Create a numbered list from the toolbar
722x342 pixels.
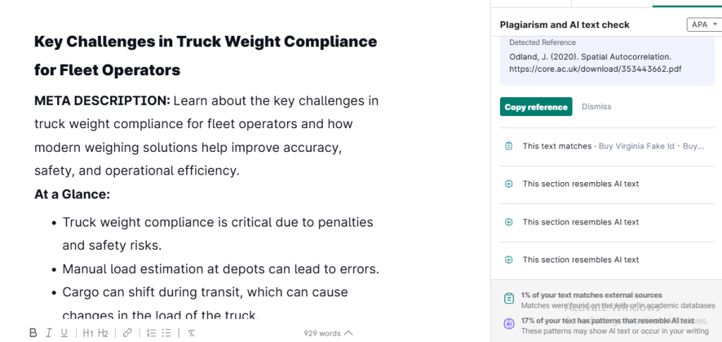(151, 333)
